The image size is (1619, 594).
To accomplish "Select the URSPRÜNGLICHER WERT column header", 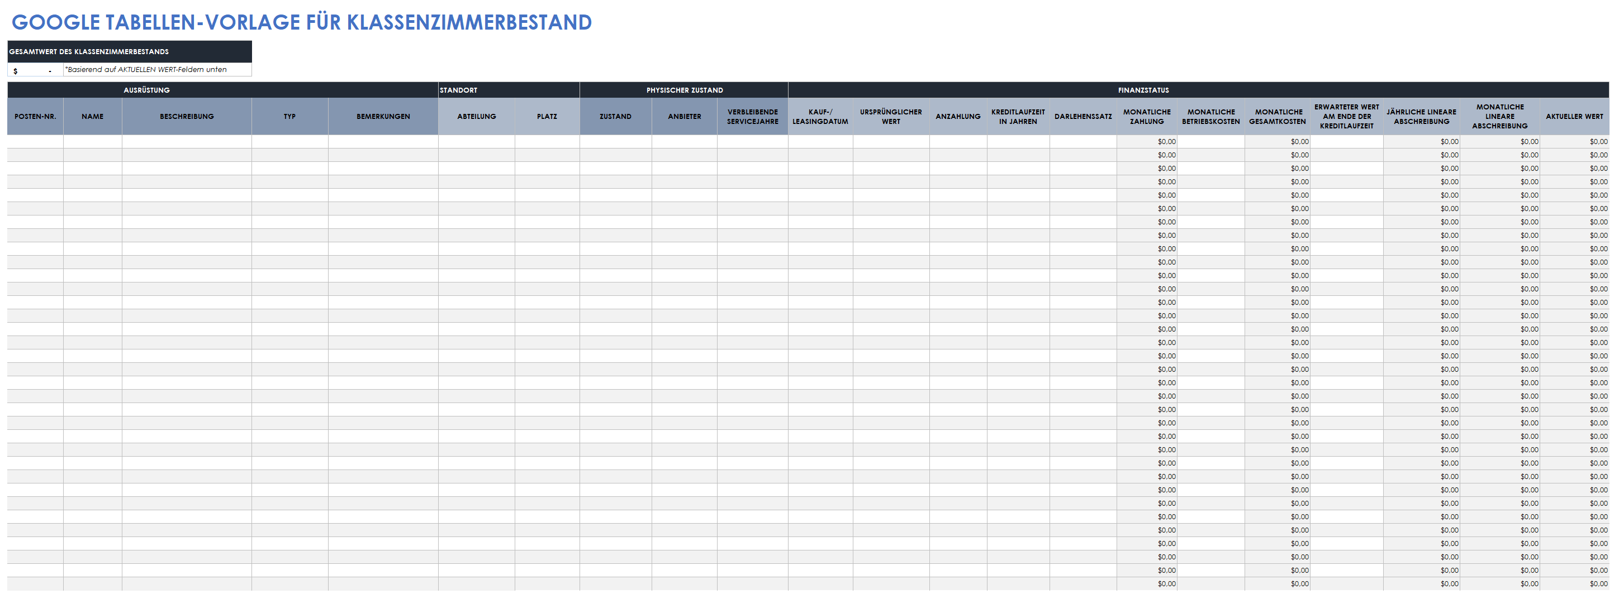I will tap(891, 116).
